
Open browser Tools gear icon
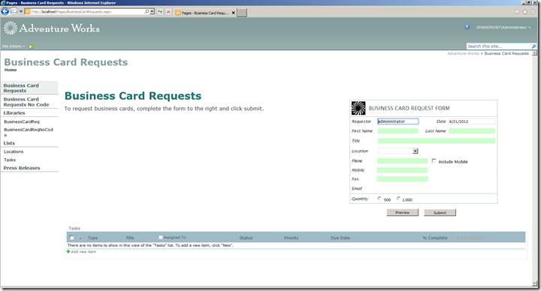533,12
